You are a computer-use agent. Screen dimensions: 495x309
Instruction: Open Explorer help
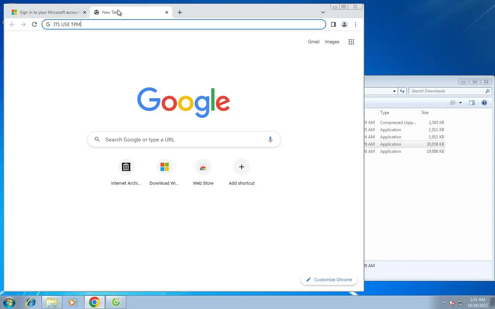[x=484, y=103]
